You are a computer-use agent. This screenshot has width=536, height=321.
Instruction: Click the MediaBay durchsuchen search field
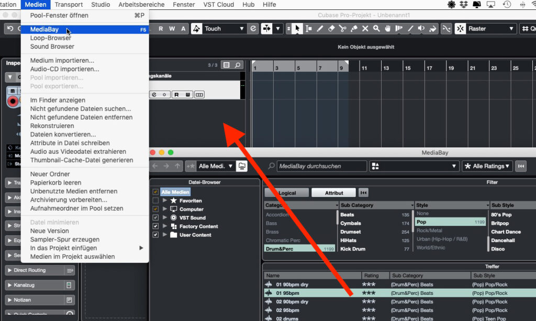pyautogui.click(x=321, y=166)
